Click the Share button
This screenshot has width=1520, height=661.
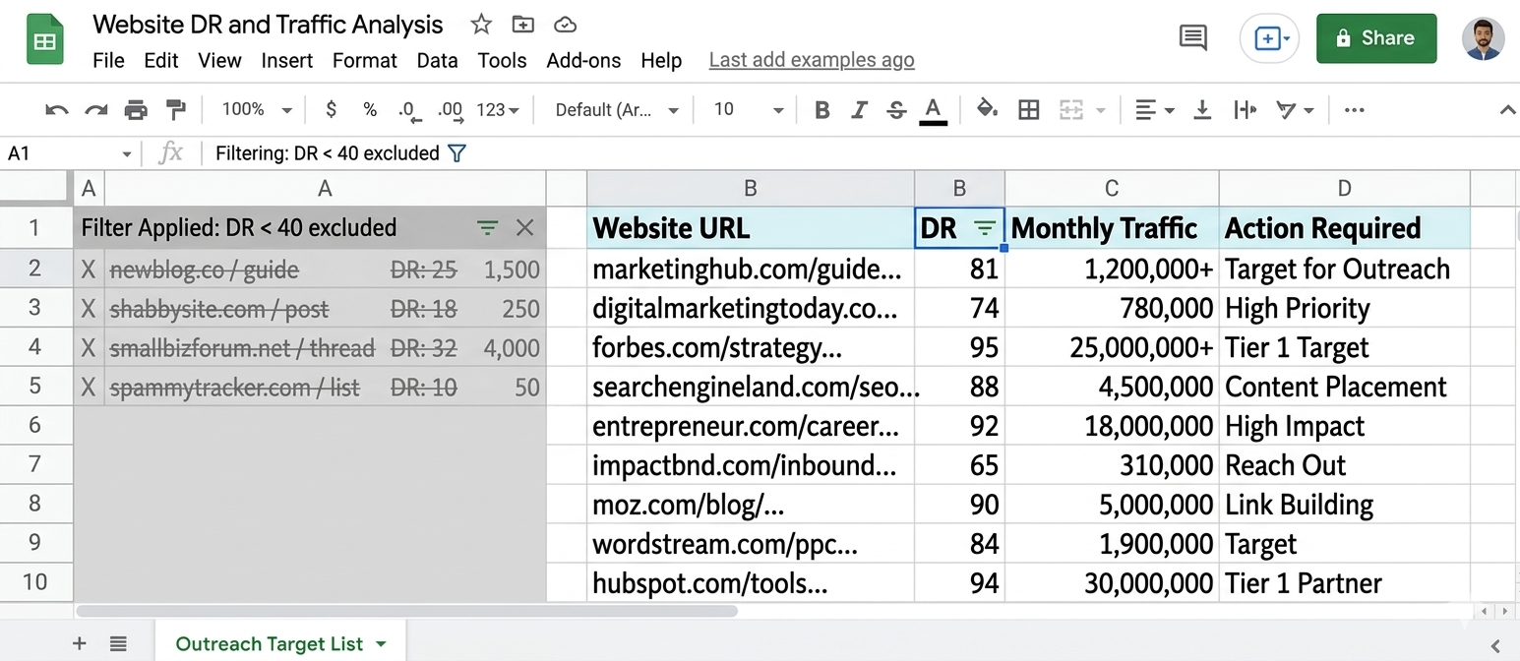(1375, 37)
